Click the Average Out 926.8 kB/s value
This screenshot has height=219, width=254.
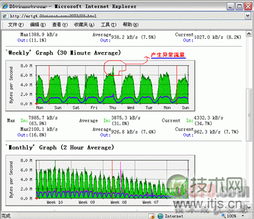click(x=134, y=132)
